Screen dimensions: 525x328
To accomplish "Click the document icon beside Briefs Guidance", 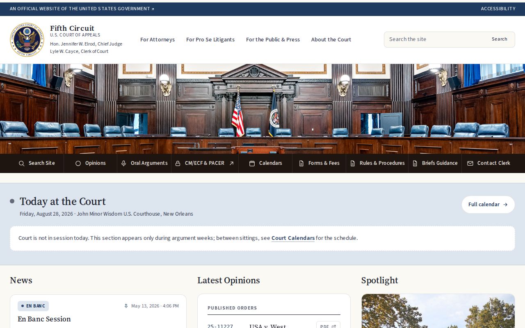I will click(415, 163).
